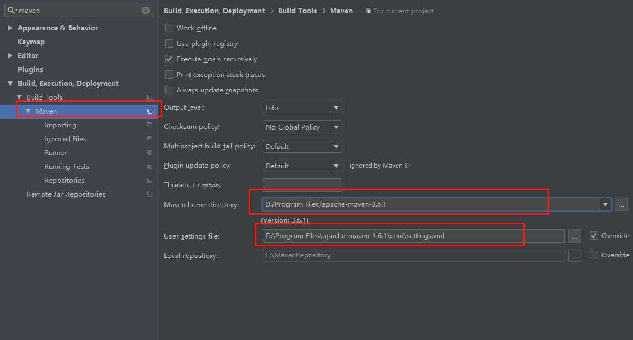Click project-level icon beside Importing
The width and height of the screenshot is (633, 340).
[150, 125]
